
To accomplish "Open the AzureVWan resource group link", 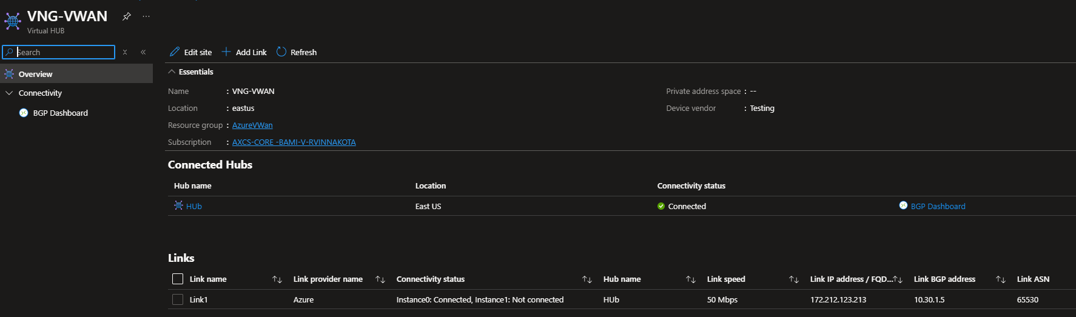I will pos(252,125).
